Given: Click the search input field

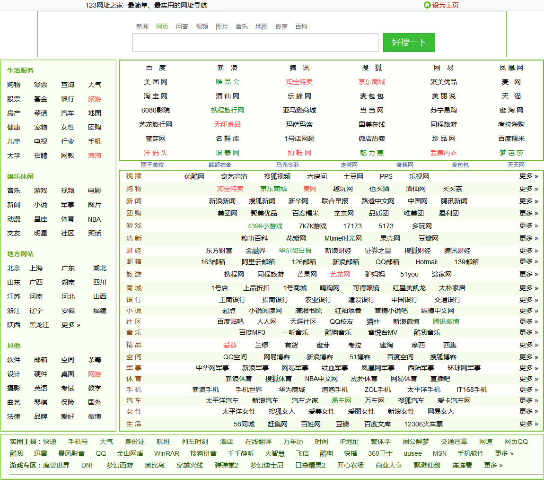Looking at the screenshot, I should coord(255,43).
